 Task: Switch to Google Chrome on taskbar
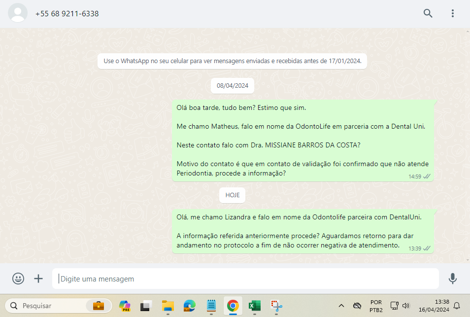(x=233, y=306)
